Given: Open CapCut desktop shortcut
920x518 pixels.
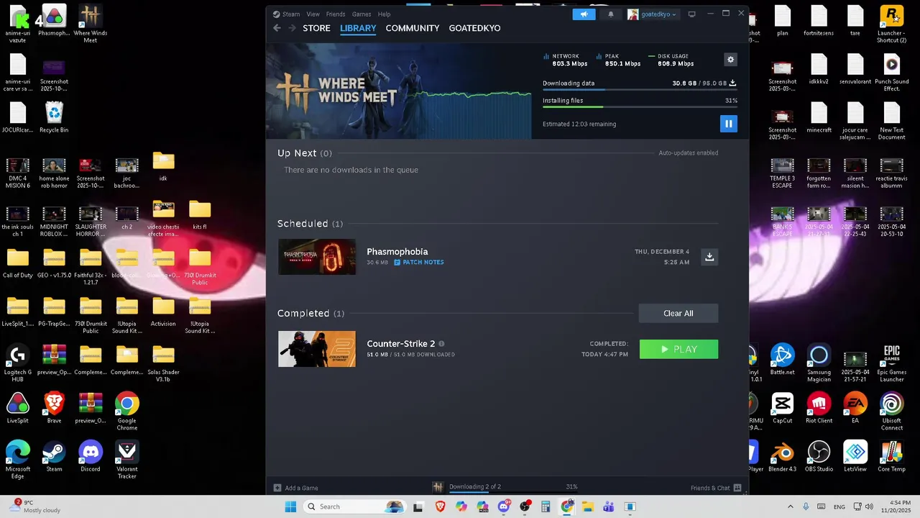Looking at the screenshot, I should click(x=782, y=408).
